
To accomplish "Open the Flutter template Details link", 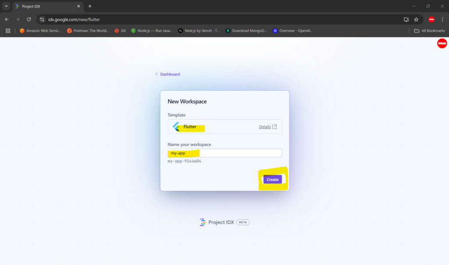I will click(x=264, y=127).
